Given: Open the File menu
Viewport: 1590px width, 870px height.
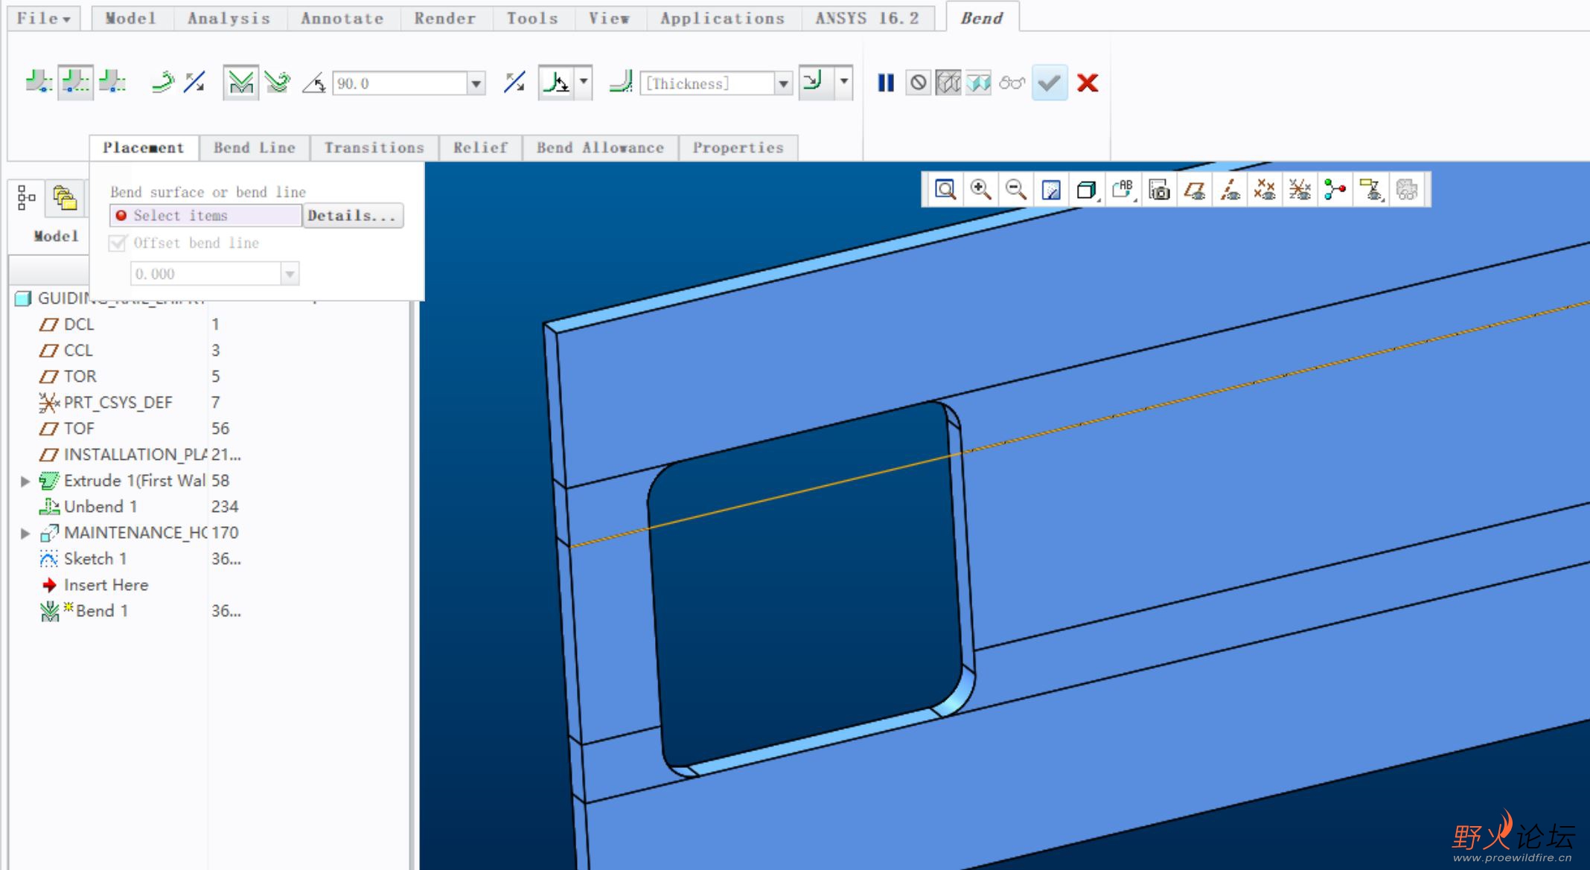Looking at the screenshot, I should tap(44, 18).
